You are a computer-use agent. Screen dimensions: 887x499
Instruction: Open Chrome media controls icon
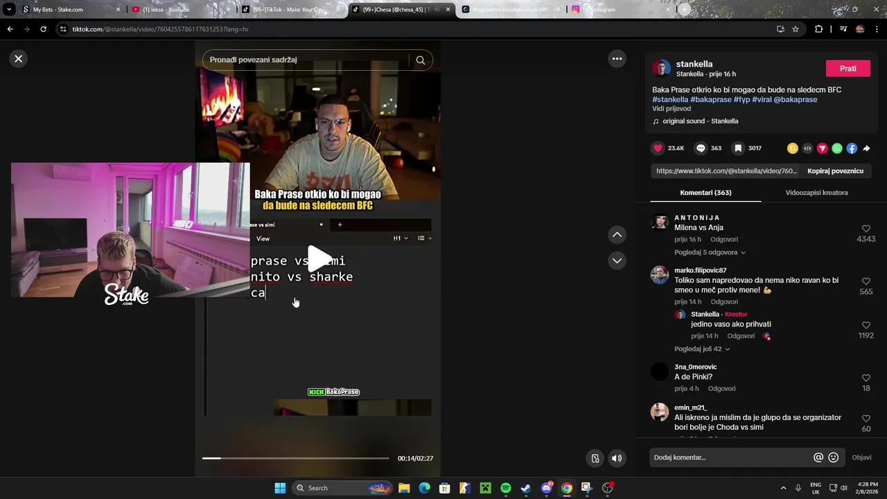point(843,29)
